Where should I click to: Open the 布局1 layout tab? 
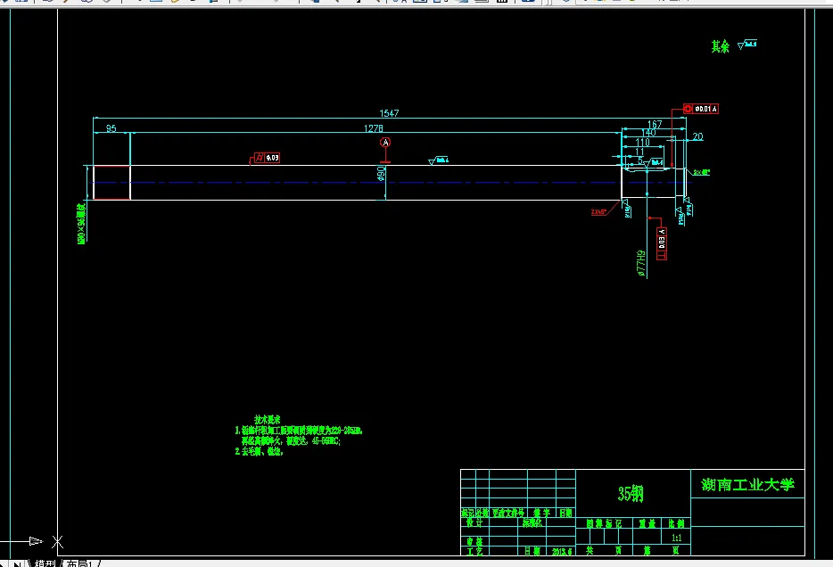(79, 563)
